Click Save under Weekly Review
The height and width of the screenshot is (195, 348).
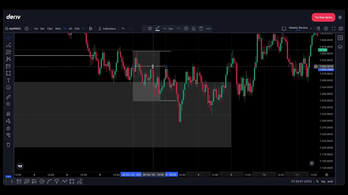point(298,30)
